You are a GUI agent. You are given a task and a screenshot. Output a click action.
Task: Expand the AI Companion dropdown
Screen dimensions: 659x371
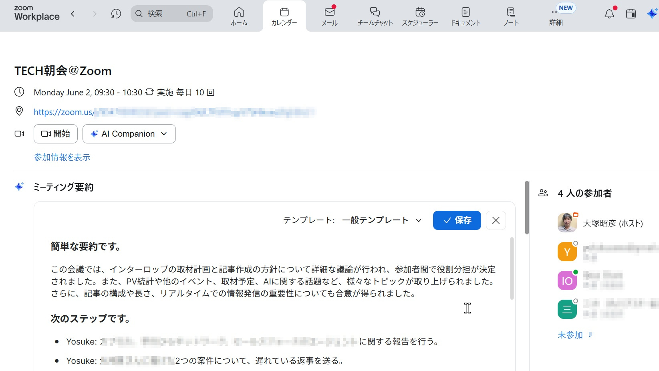(x=129, y=134)
